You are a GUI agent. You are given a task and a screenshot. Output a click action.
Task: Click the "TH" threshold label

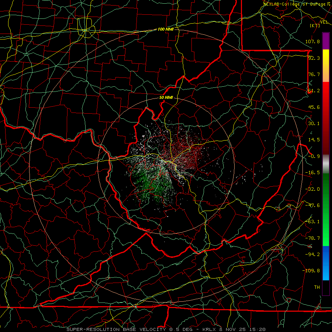(317, 287)
